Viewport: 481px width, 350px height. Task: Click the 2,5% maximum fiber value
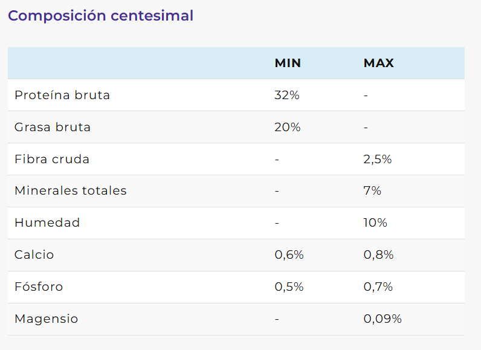[x=378, y=160]
